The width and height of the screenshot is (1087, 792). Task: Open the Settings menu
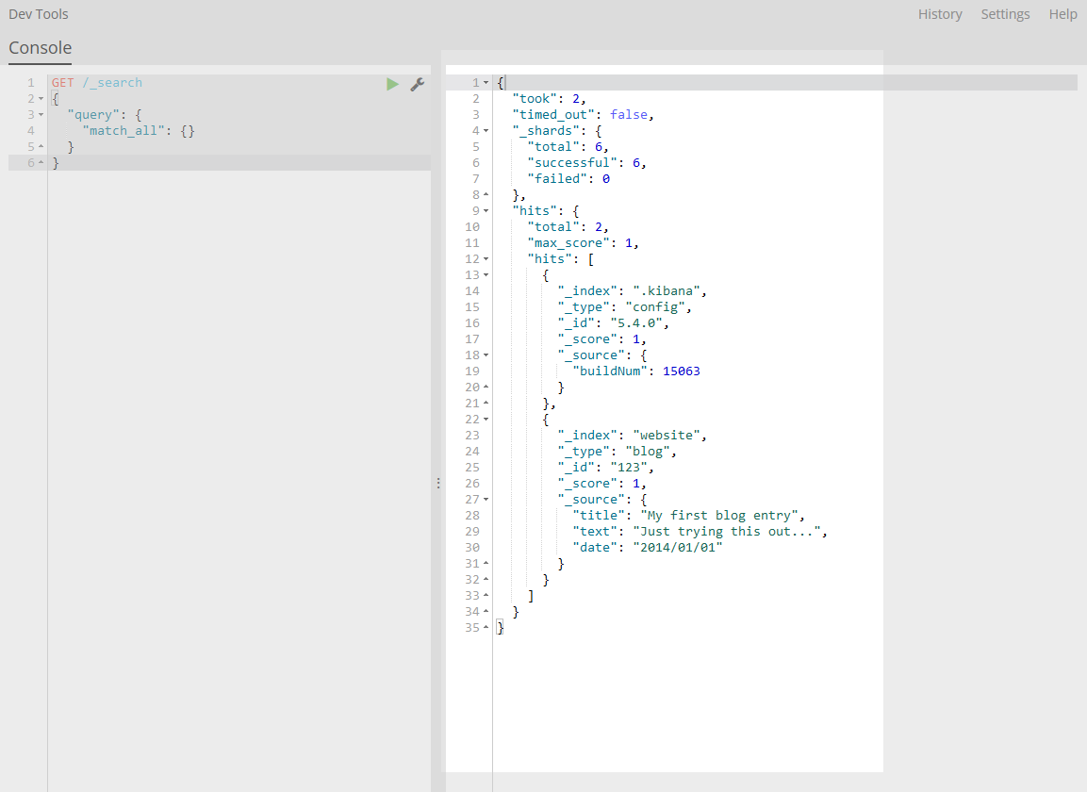click(1005, 13)
